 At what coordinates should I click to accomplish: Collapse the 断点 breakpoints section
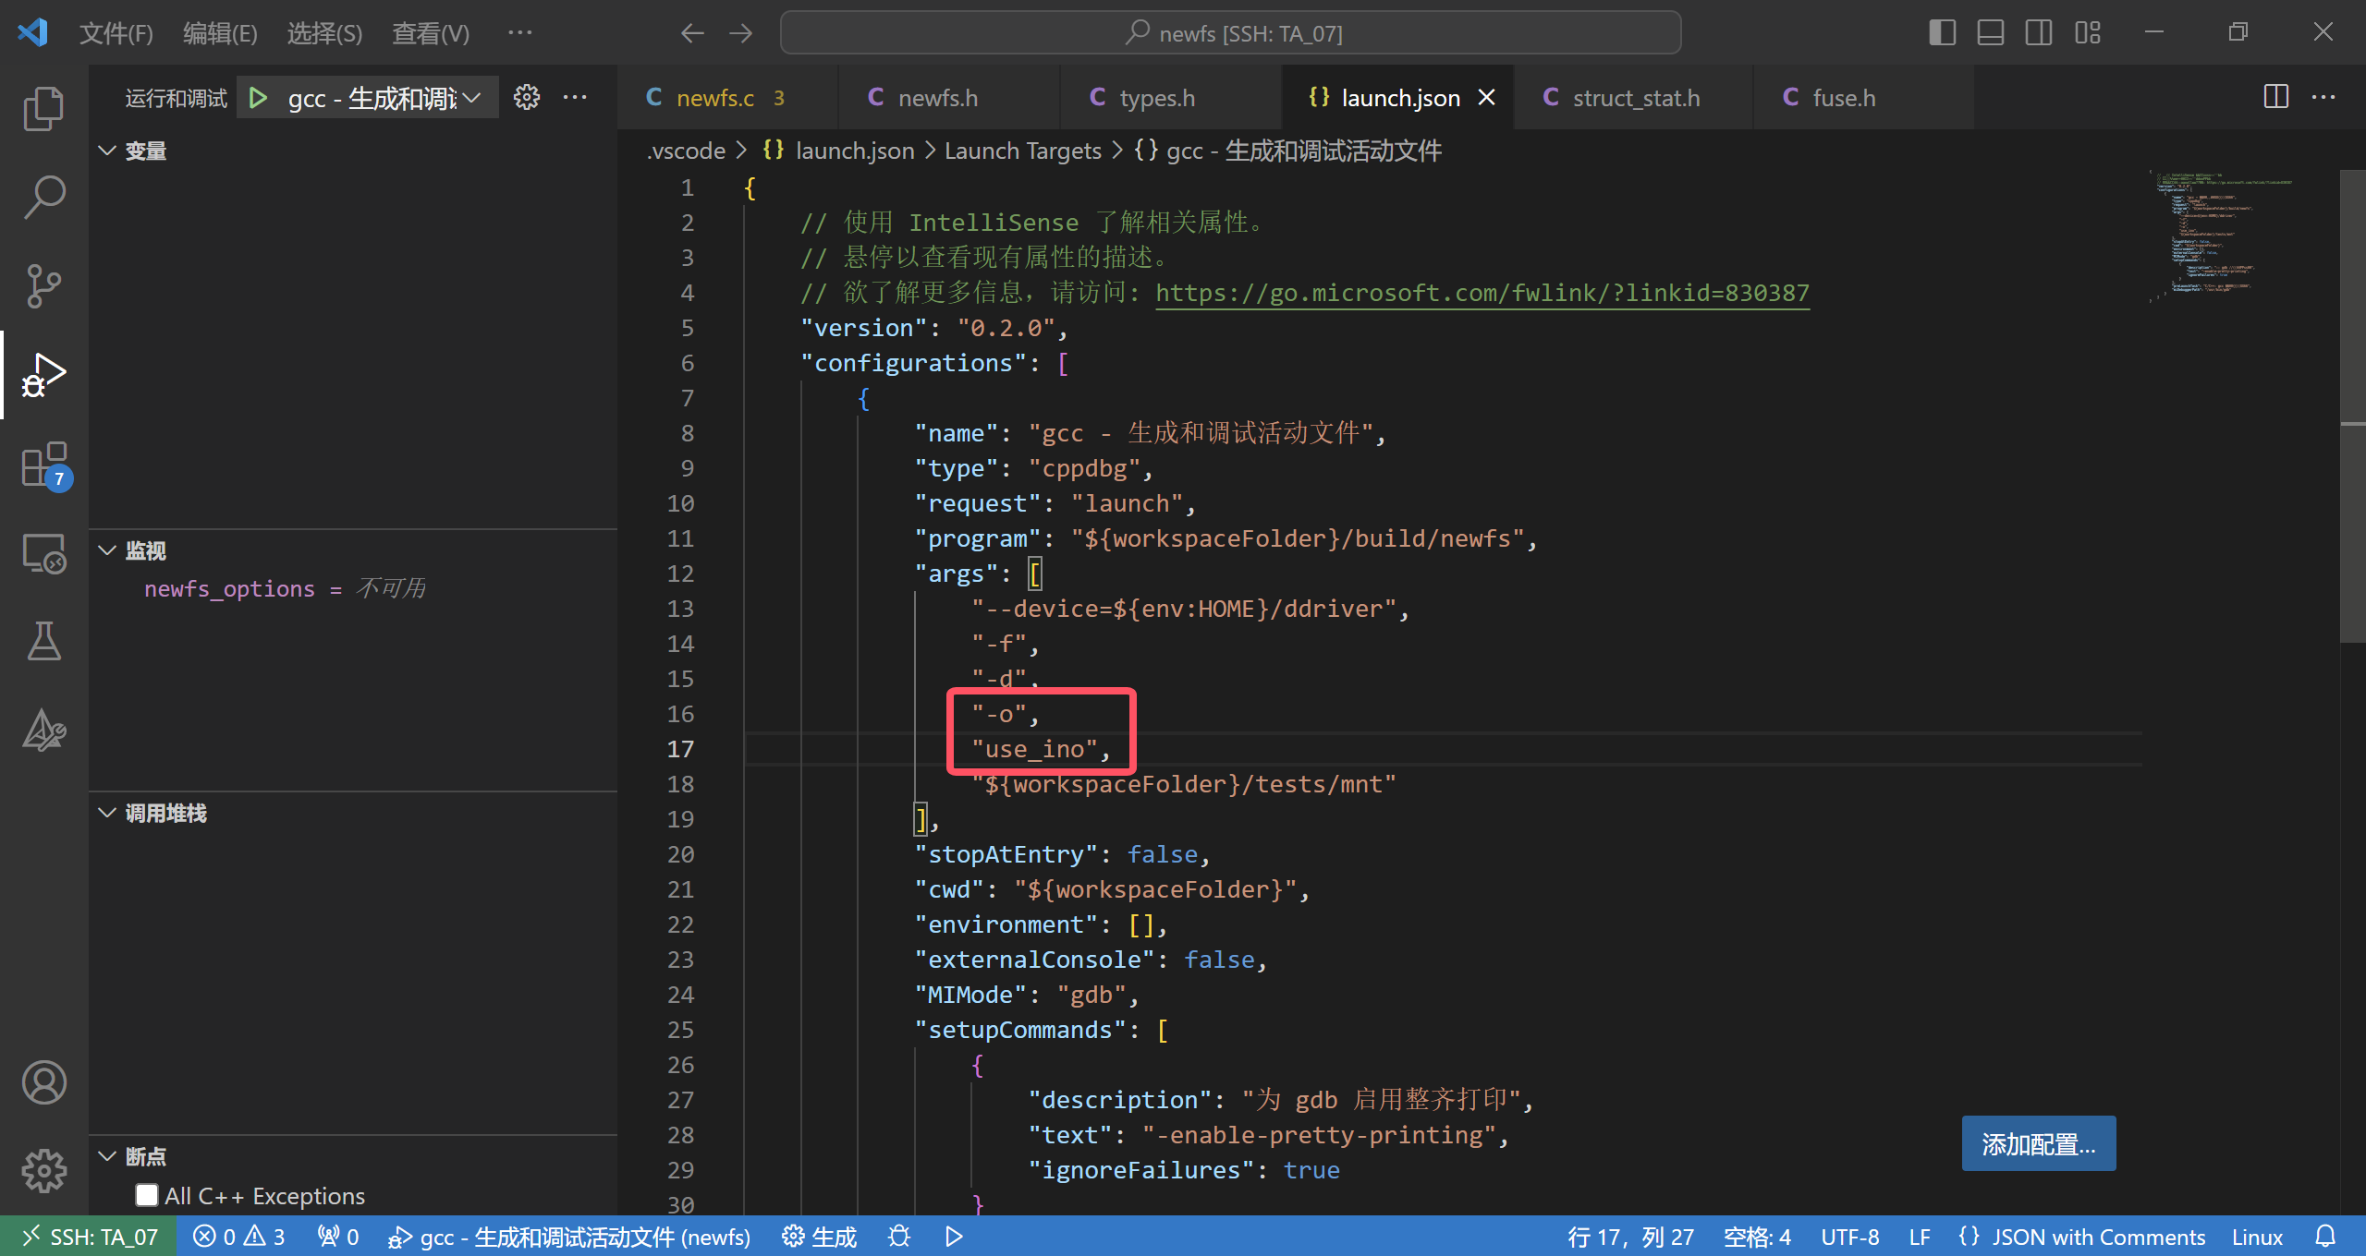107,1156
